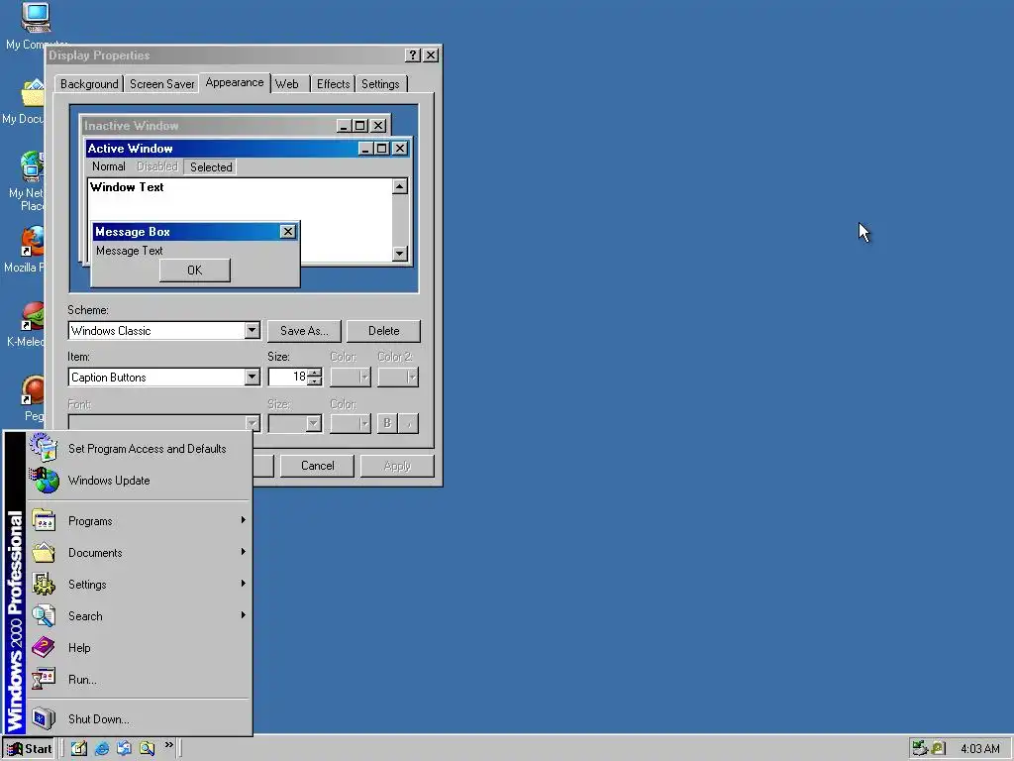This screenshot has width=1014, height=761.
Task: Click Help menu entry text
Action: tap(79, 648)
